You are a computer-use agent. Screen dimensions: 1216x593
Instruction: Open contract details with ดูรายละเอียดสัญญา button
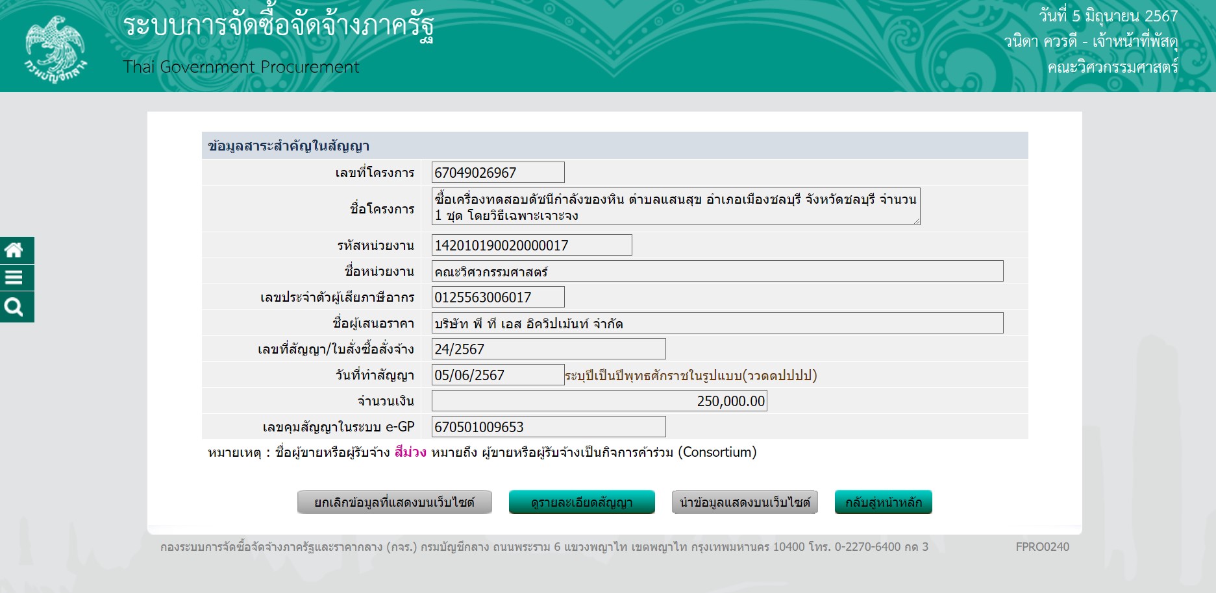581,502
